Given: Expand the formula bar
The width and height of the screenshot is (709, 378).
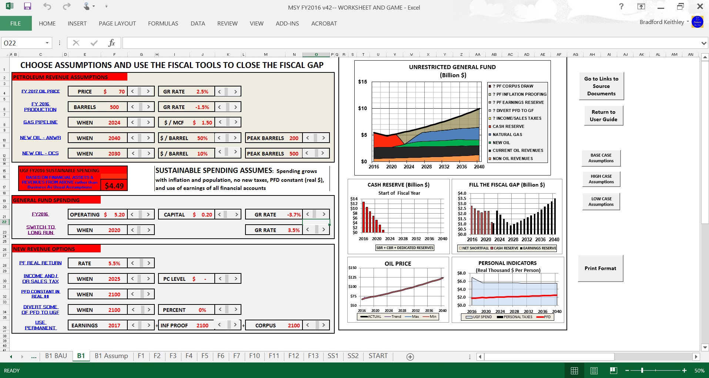Looking at the screenshot, I should pos(703,43).
